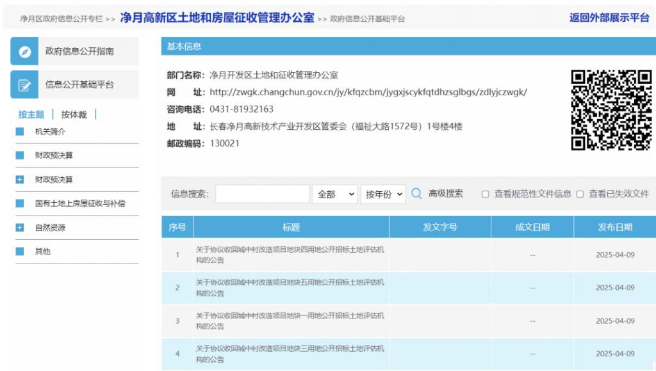Click 政府信息公开基础平台 breadcrumb link
Image resolution: width=656 pixels, height=371 pixels.
point(367,19)
